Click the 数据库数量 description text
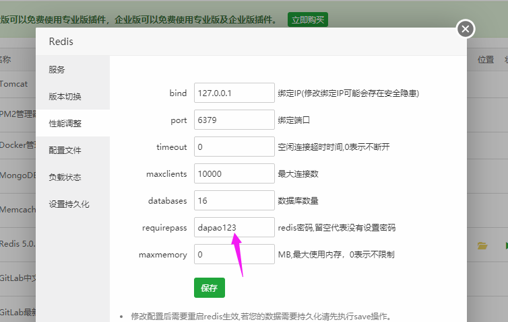The image size is (508, 322). [x=298, y=201]
